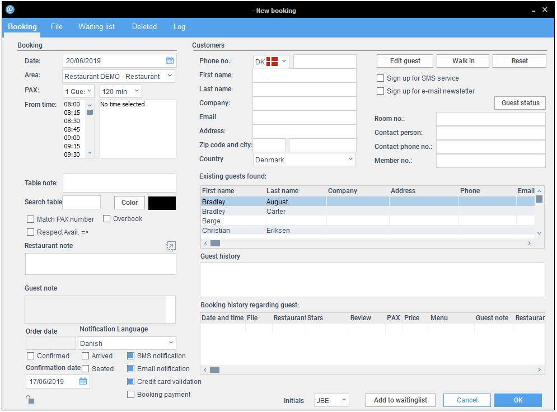Open the Confirmation date calendar icon

[x=83, y=381]
